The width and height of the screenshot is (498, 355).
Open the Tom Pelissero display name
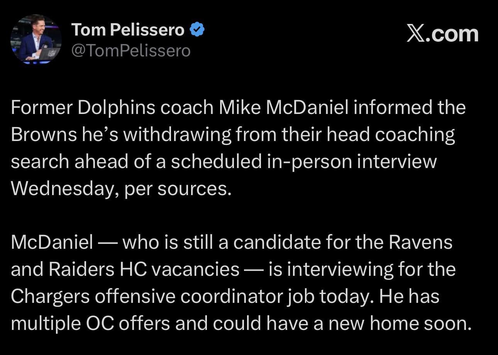point(128,30)
